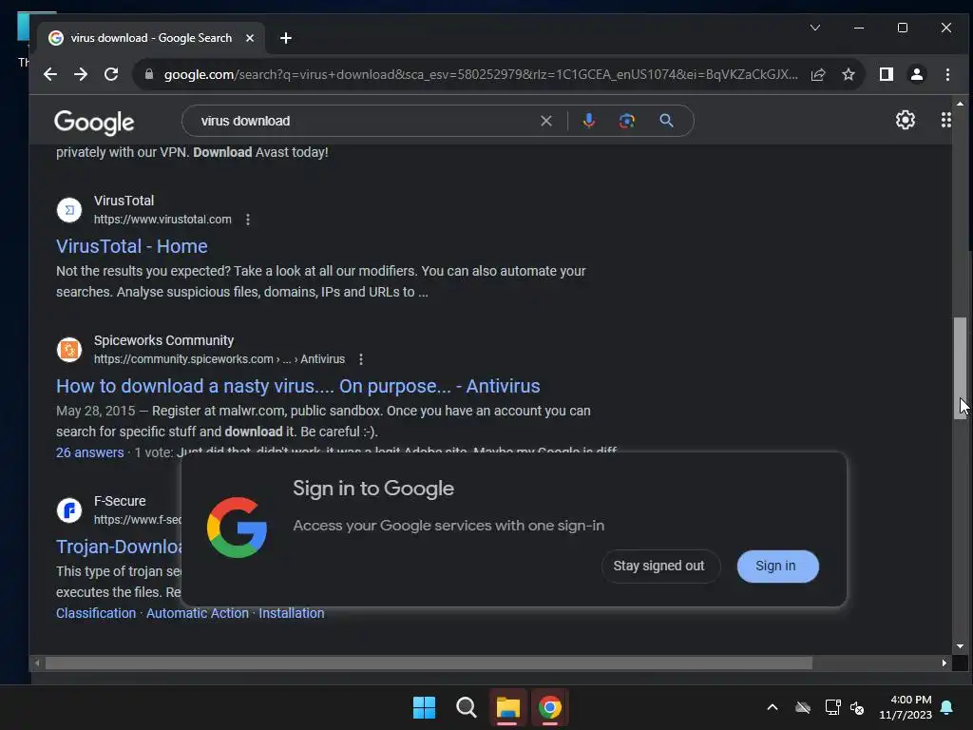Open the VirusTotal - Home result
973x730 pixels.
tap(131, 246)
